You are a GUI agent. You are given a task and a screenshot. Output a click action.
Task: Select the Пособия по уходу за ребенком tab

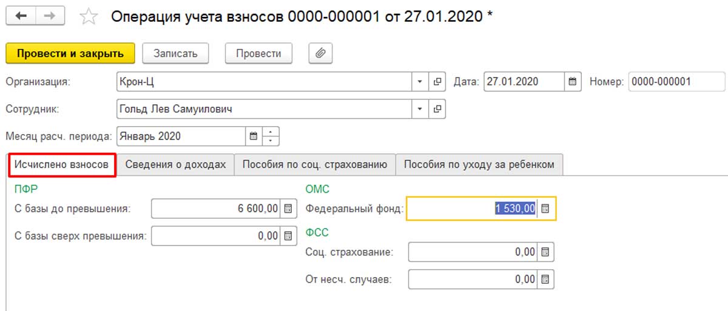[x=479, y=164]
